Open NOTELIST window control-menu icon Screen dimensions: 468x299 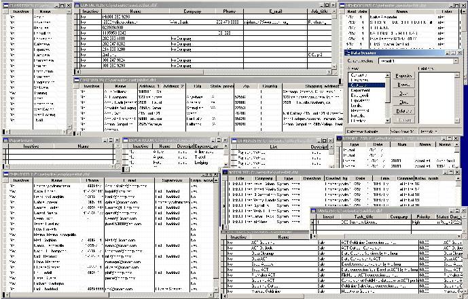pos(226,172)
